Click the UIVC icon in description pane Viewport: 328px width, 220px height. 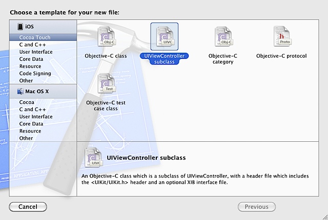(92, 158)
